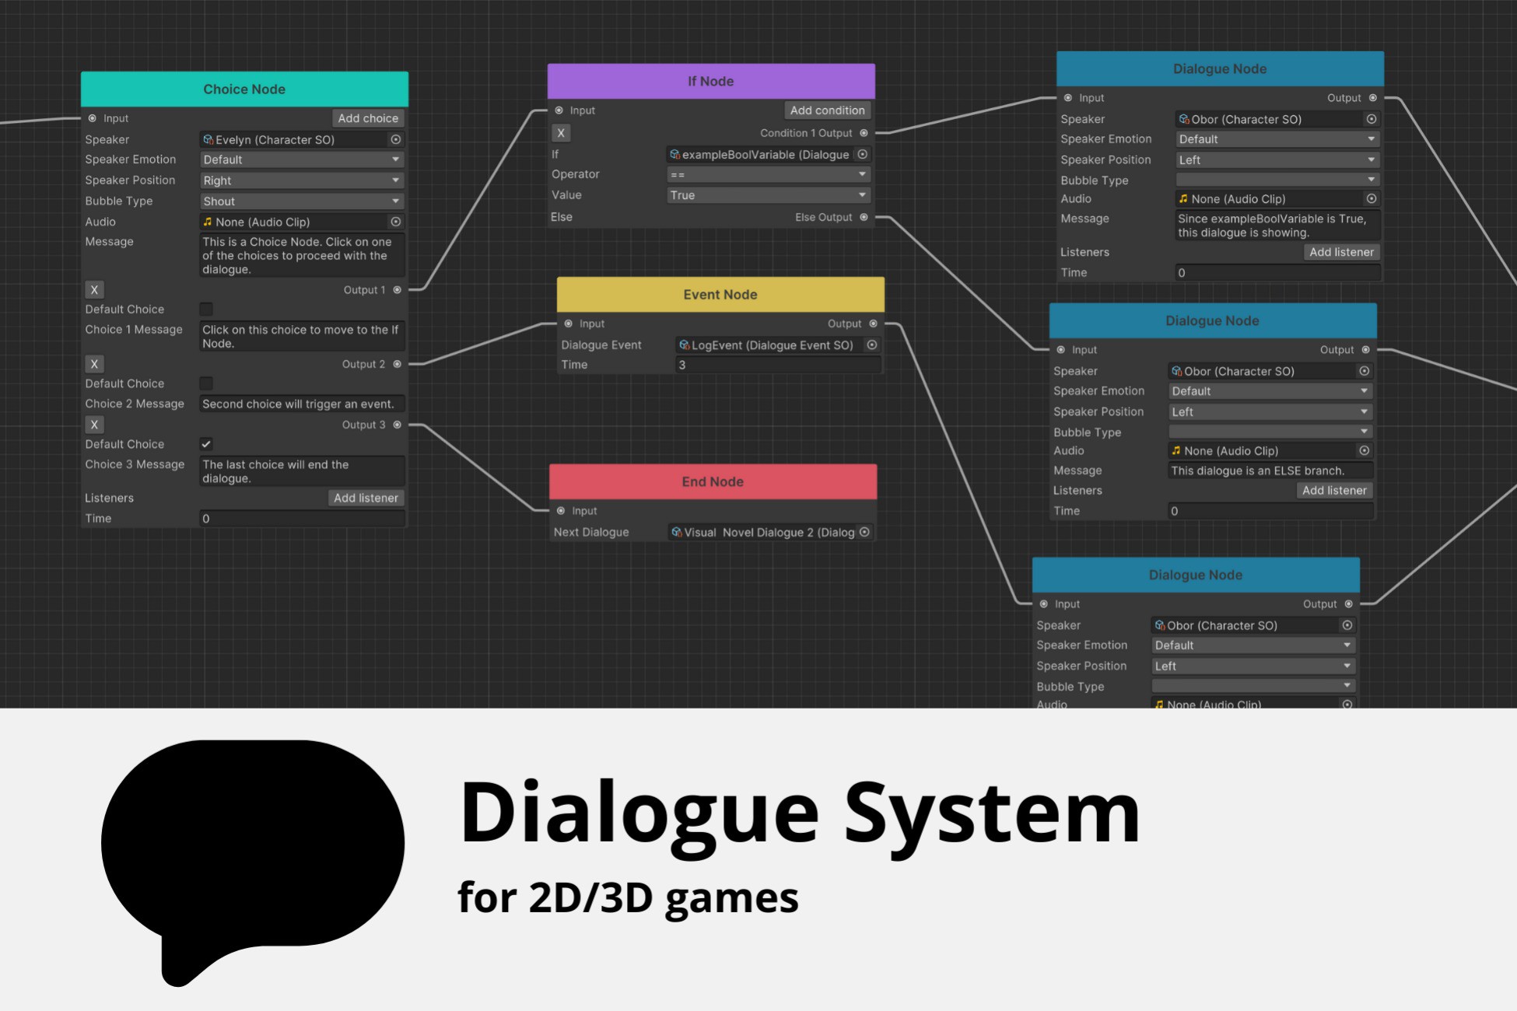This screenshot has height=1011, width=1517.
Task: Click the Condition 1 Output port
Action: [864, 133]
